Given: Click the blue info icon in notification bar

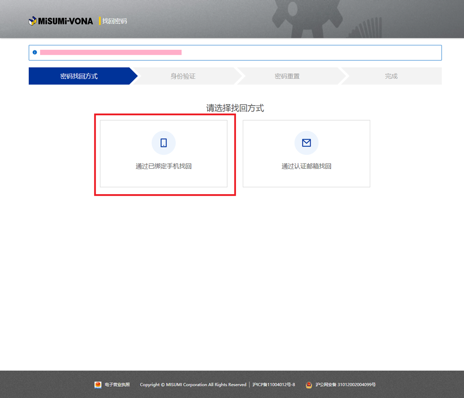Looking at the screenshot, I should pyautogui.click(x=35, y=52).
